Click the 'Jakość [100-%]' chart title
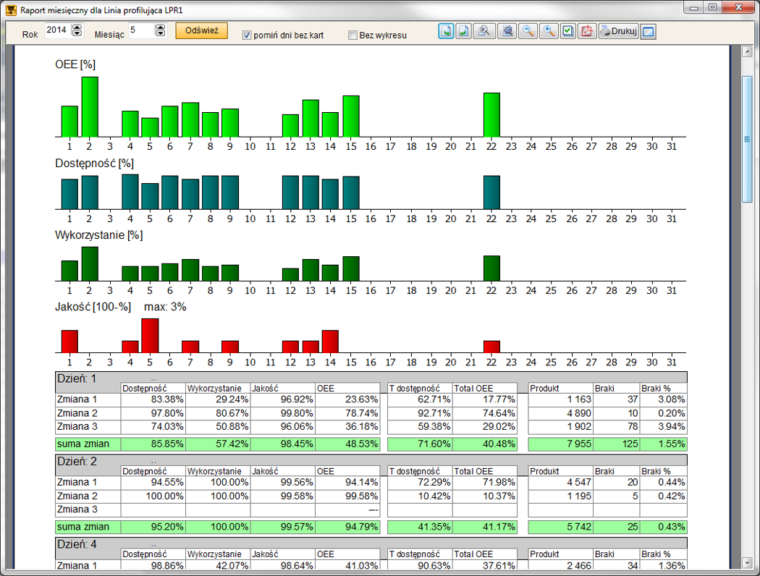 [x=93, y=307]
